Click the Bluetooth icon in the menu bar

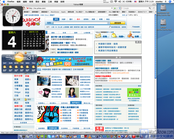click(x=165, y=2)
